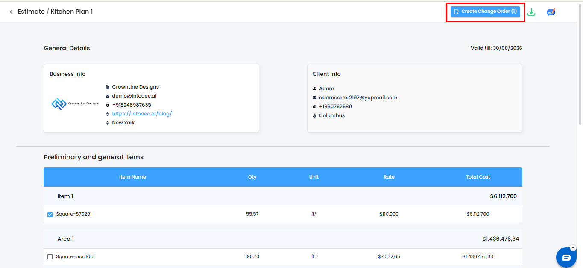Click the Item Name column header
583x268 pixels.
pyautogui.click(x=132, y=177)
